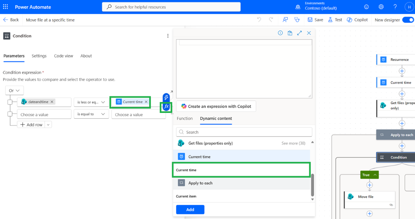Open the feedback smiley icon
The height and width of the screenshot is (219, 415).
point(366,7)
